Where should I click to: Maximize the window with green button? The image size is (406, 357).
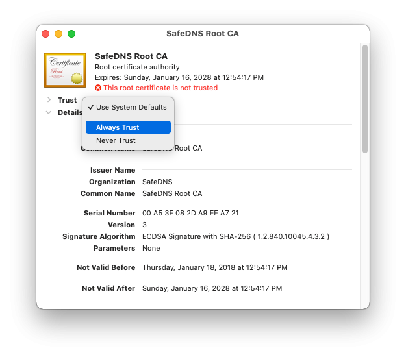point(71,34)
